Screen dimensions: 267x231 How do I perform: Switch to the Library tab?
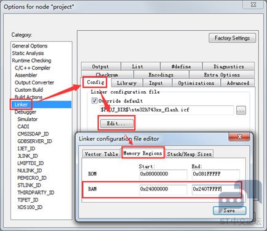click(127, 83)
